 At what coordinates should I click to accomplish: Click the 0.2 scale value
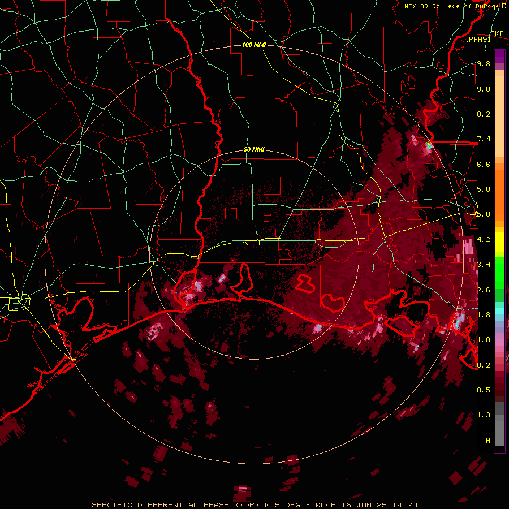click(484, 365)
